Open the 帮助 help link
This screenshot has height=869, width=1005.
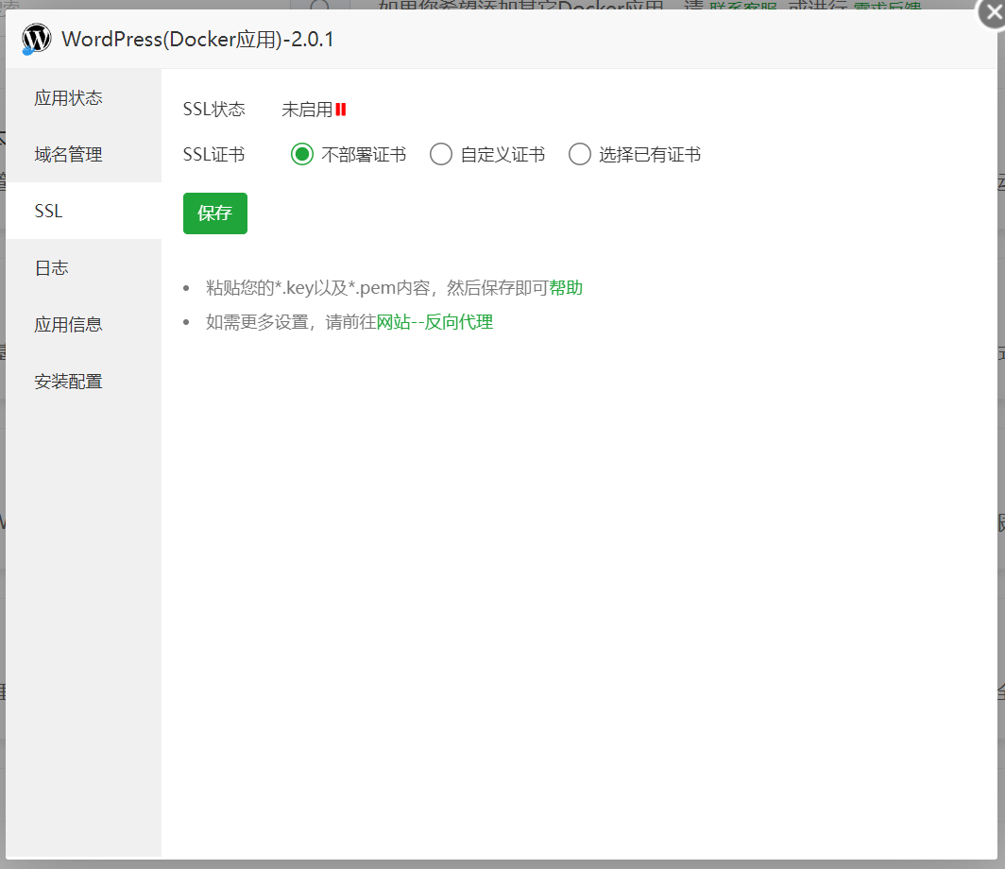point(565,288)
